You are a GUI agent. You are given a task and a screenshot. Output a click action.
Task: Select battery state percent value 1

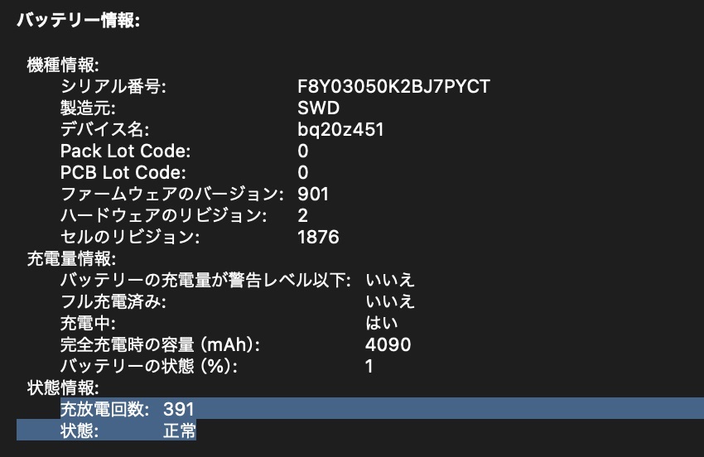click(369, 366)
